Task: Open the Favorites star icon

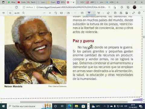Action: 122,7
